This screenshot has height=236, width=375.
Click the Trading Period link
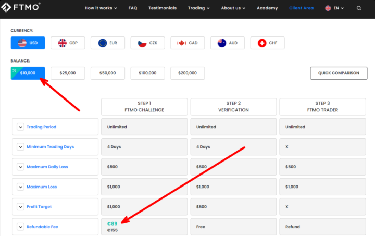tap(41, 127)
